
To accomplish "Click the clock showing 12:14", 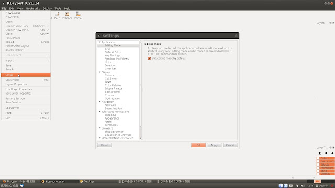I will click(310, 186).
